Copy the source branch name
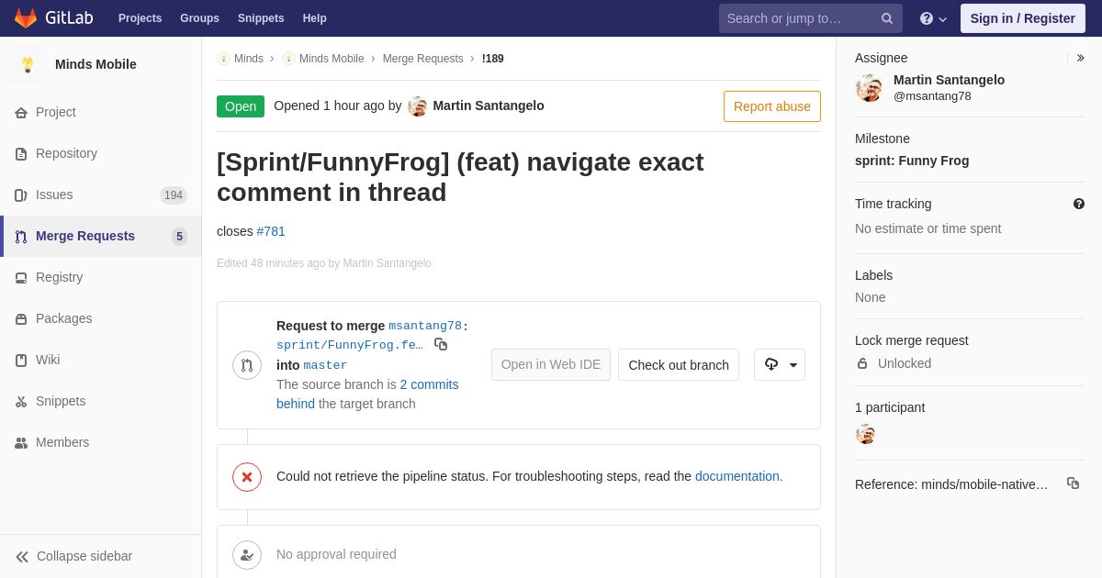The image size is (1102, 578). pyautogui.click(x=441, y=344)
